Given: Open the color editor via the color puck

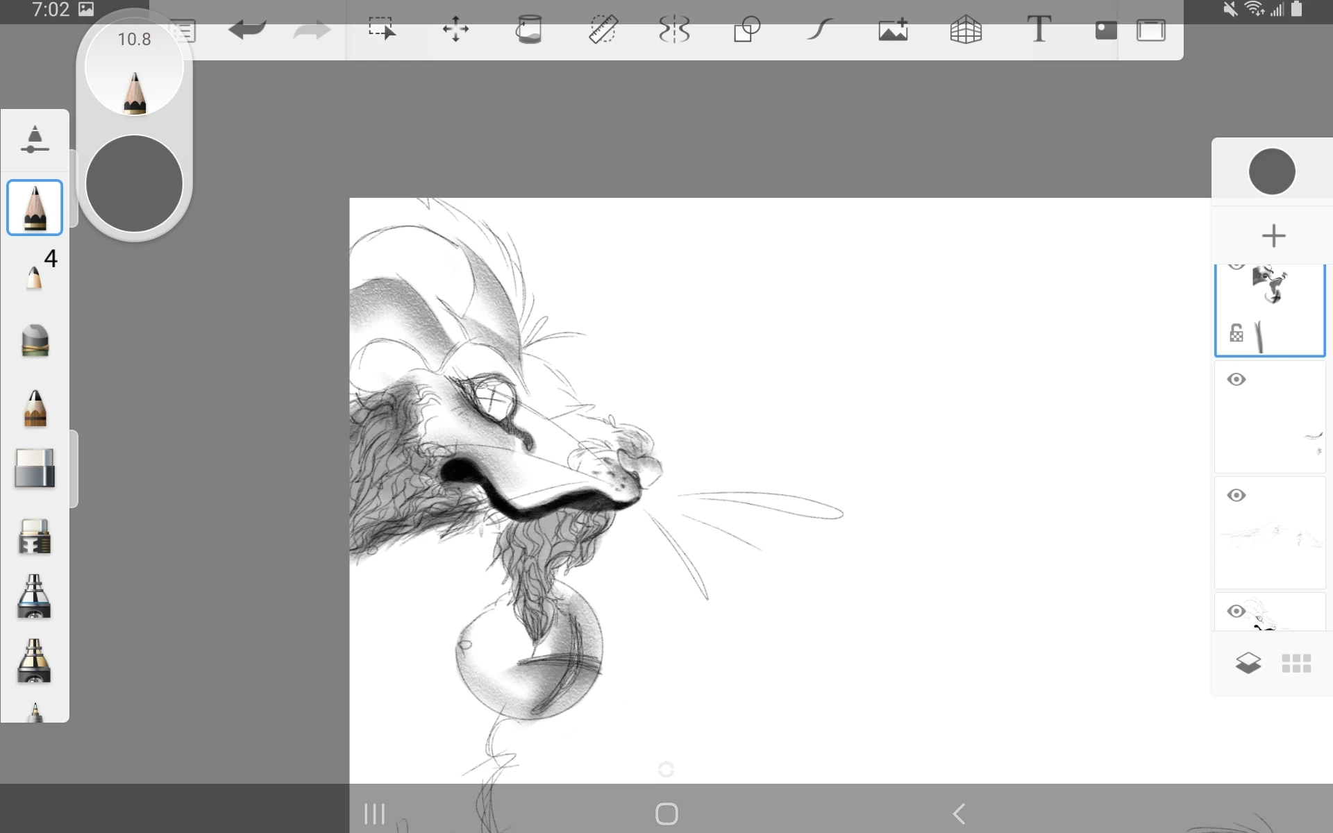Looking at the screenshot, I should (134, 183).
